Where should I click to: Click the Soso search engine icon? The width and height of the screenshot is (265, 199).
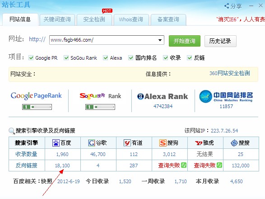coord(234,143)
